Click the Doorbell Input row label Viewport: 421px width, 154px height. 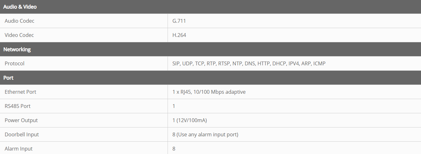[22, 134]
